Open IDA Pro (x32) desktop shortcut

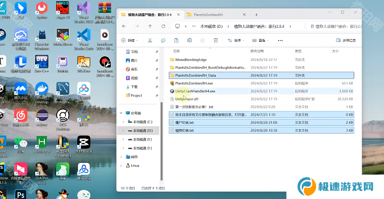(41, 174)
